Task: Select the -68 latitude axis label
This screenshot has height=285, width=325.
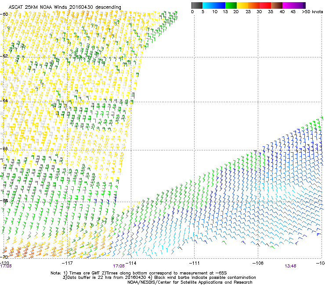Action: [4, 200]
